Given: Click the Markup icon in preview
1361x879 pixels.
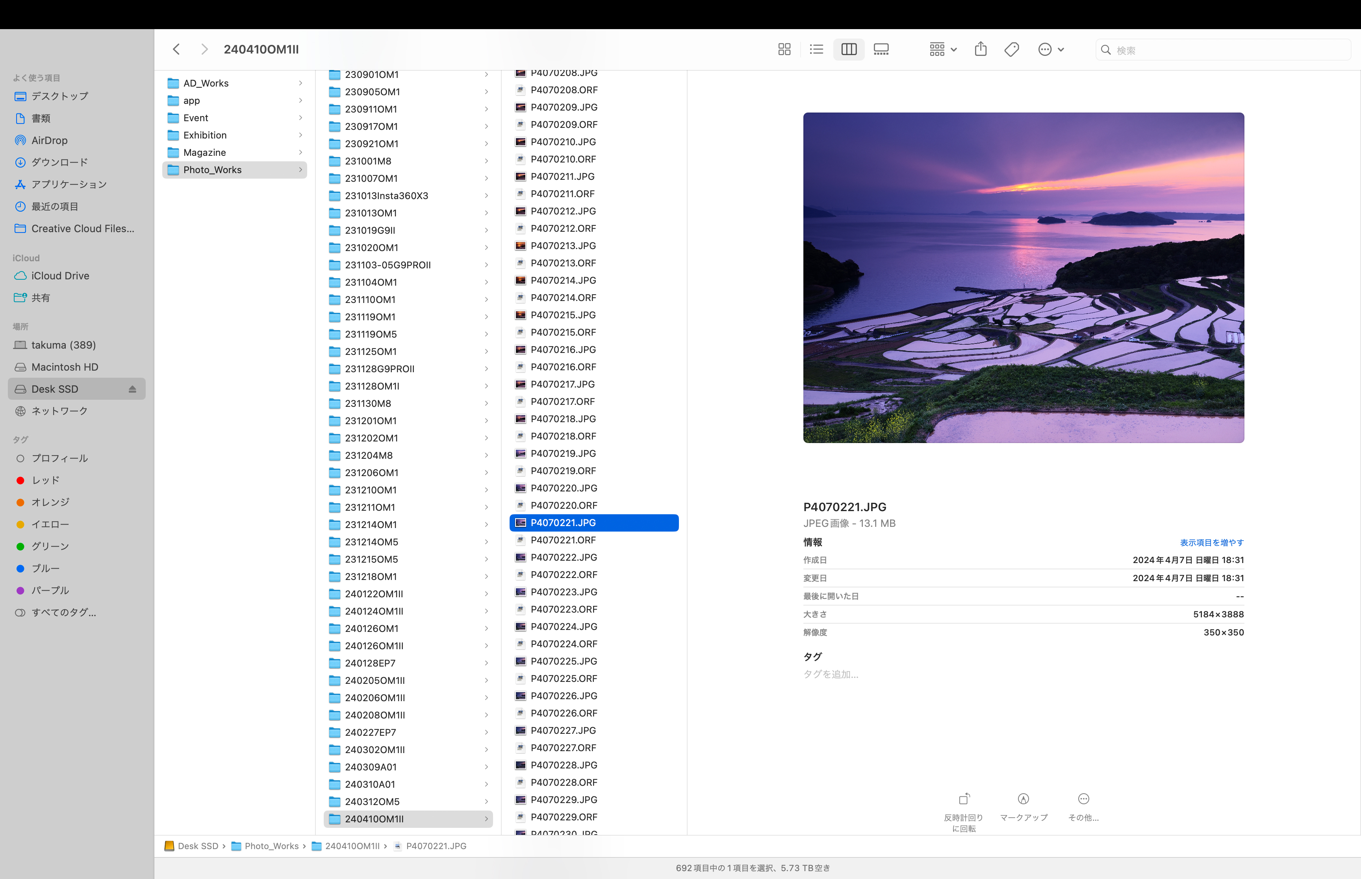Looking at the screenshot, I should [x=1023, y=799].
